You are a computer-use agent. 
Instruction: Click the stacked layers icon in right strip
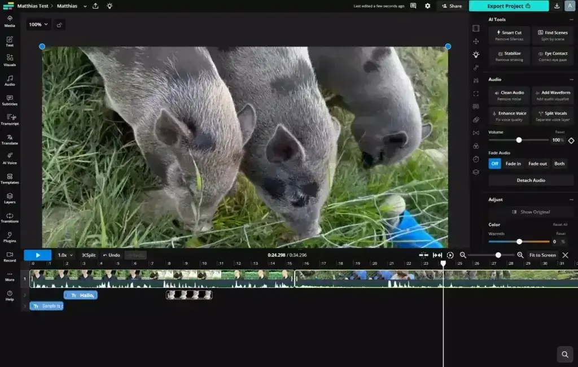(x=476, y=172)
